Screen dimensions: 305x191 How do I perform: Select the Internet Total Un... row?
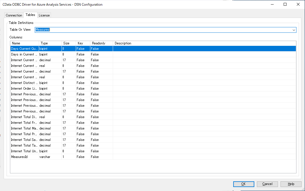pos(153,151)
